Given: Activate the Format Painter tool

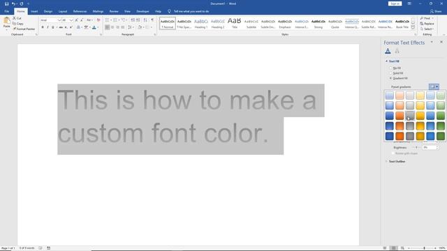Looking at the screenshot, I should 24,29.
